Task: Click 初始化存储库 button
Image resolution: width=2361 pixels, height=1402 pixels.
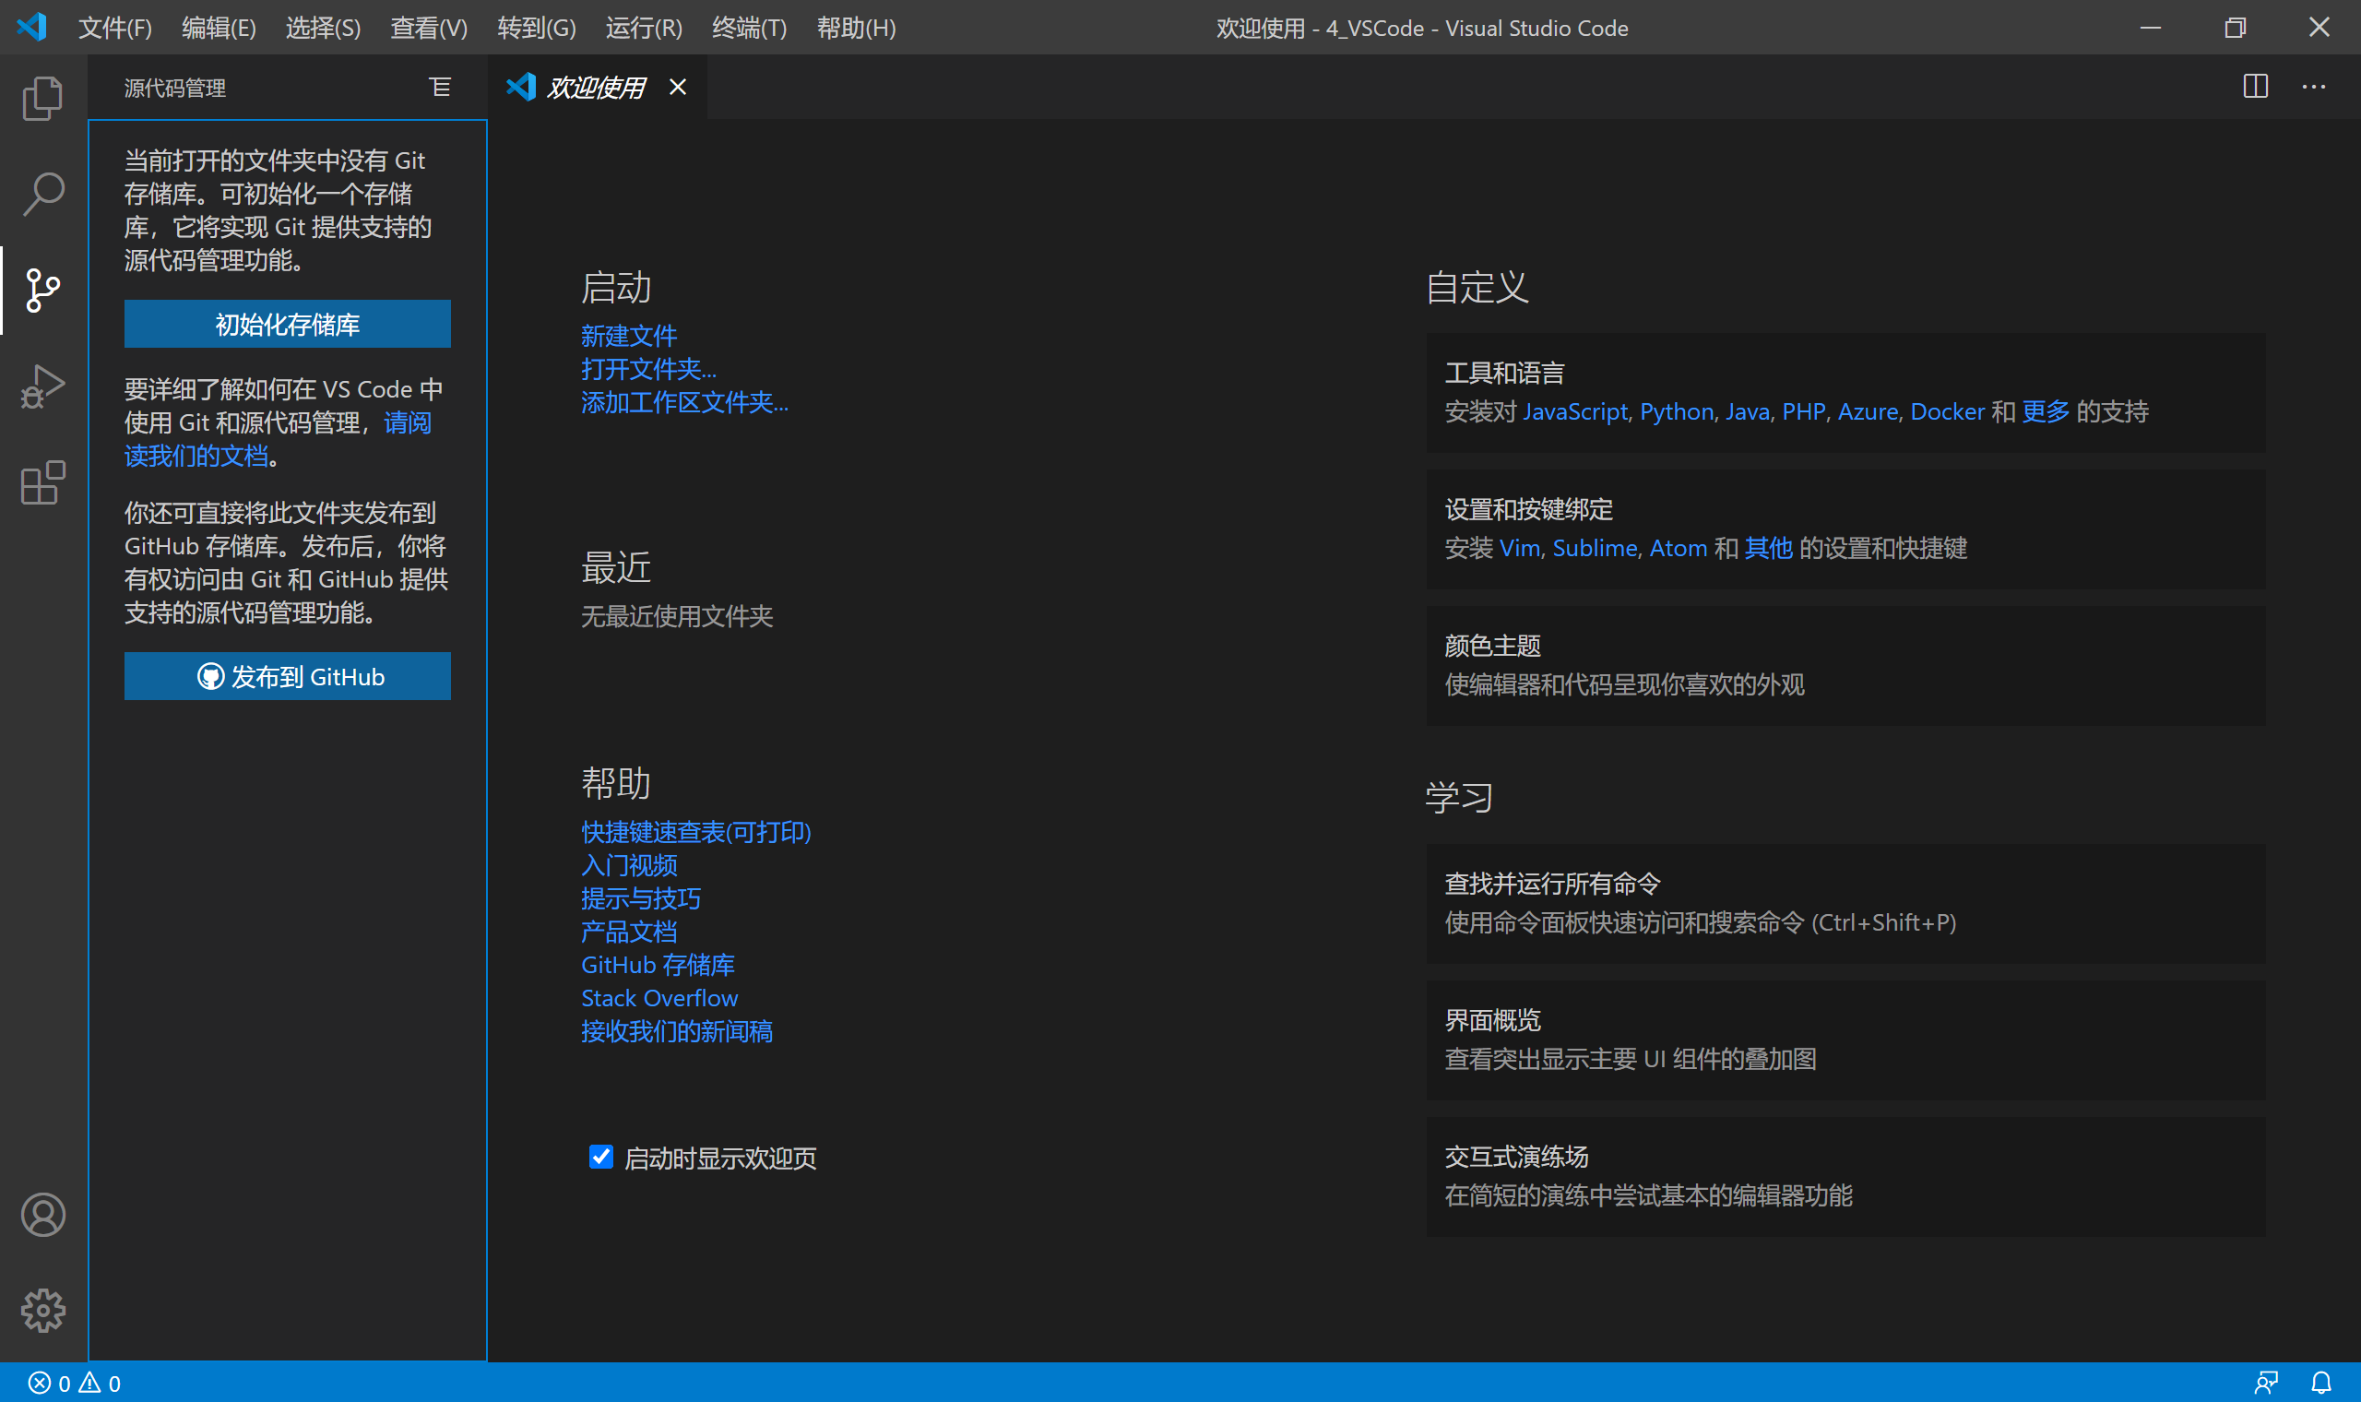Action: 287,324
